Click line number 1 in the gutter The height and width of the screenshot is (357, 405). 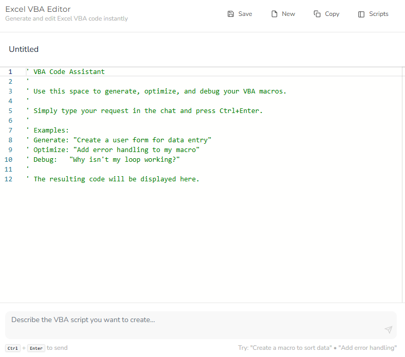pyautogui.click(x=10, y=72)
